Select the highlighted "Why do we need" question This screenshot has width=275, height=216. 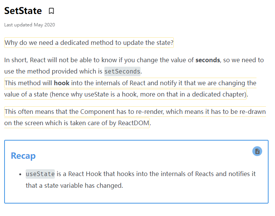[x=89, y=43]
